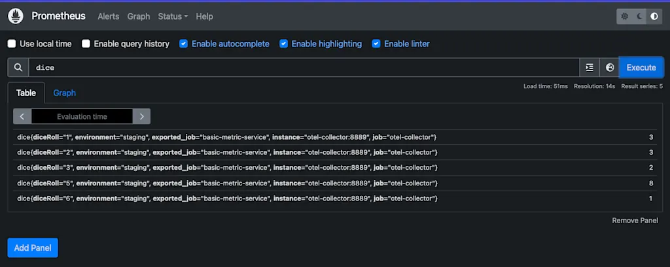Open the Alerts page
Image resolution: width=670 pixels, height=267 pixels.
click(109, 16)
